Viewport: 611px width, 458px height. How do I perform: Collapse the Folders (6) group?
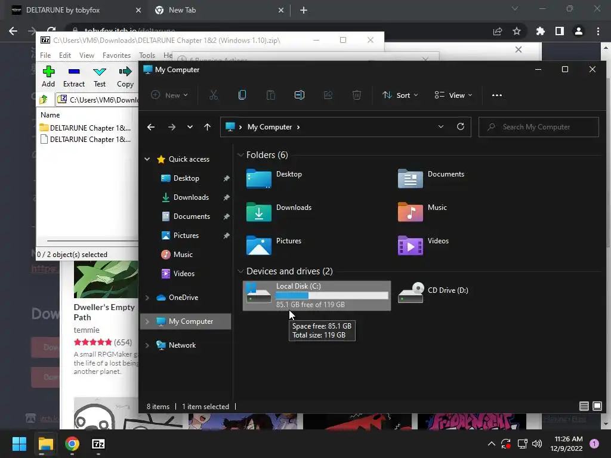pyautogui.click(x=241, y=155)
